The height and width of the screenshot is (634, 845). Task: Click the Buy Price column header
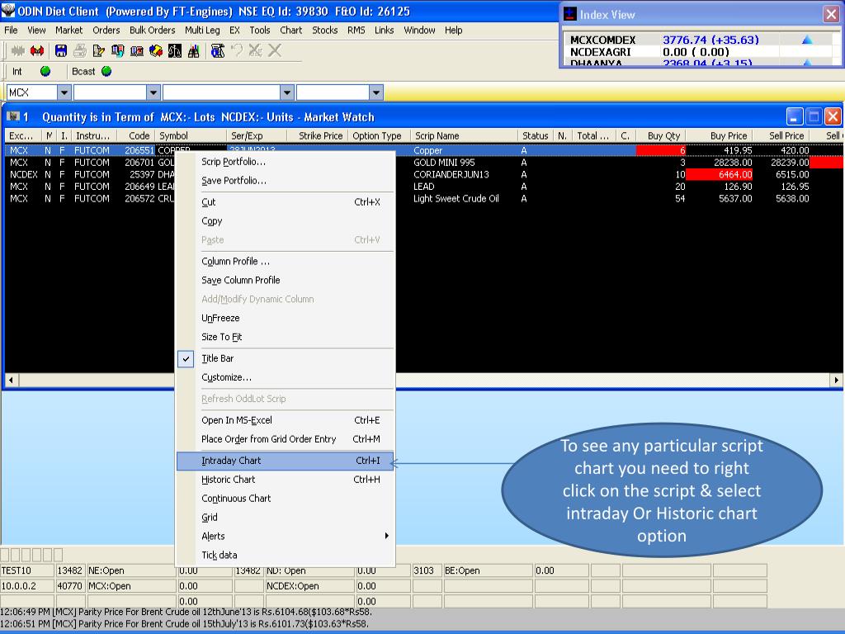point(719,136)
